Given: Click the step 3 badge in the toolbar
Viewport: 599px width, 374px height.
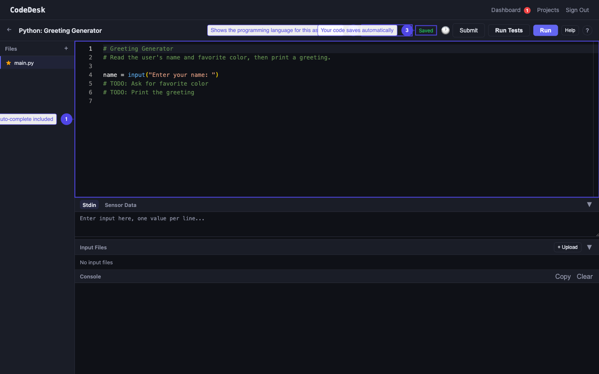Looking at the screenshot, I should click(x=406, y=30).
